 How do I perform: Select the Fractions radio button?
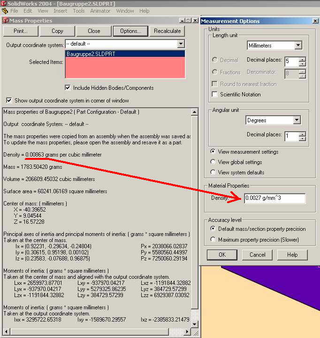pyautogui.click(x=214, y=72)
